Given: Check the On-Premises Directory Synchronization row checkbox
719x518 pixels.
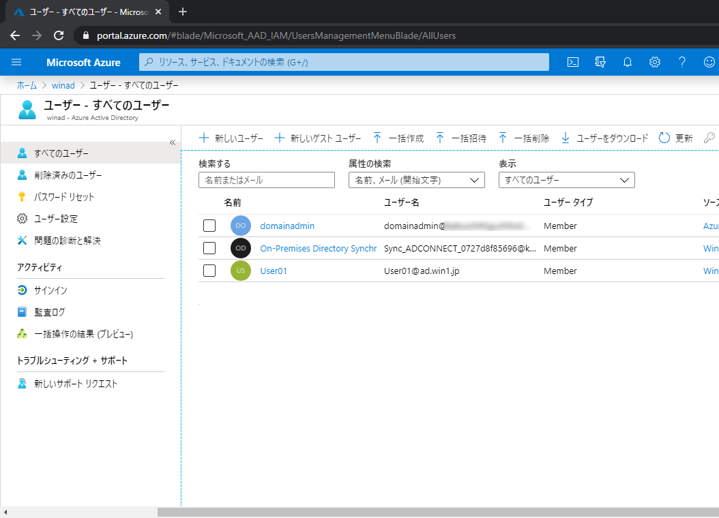Looking at the screenshot, I should pos(209,248).
